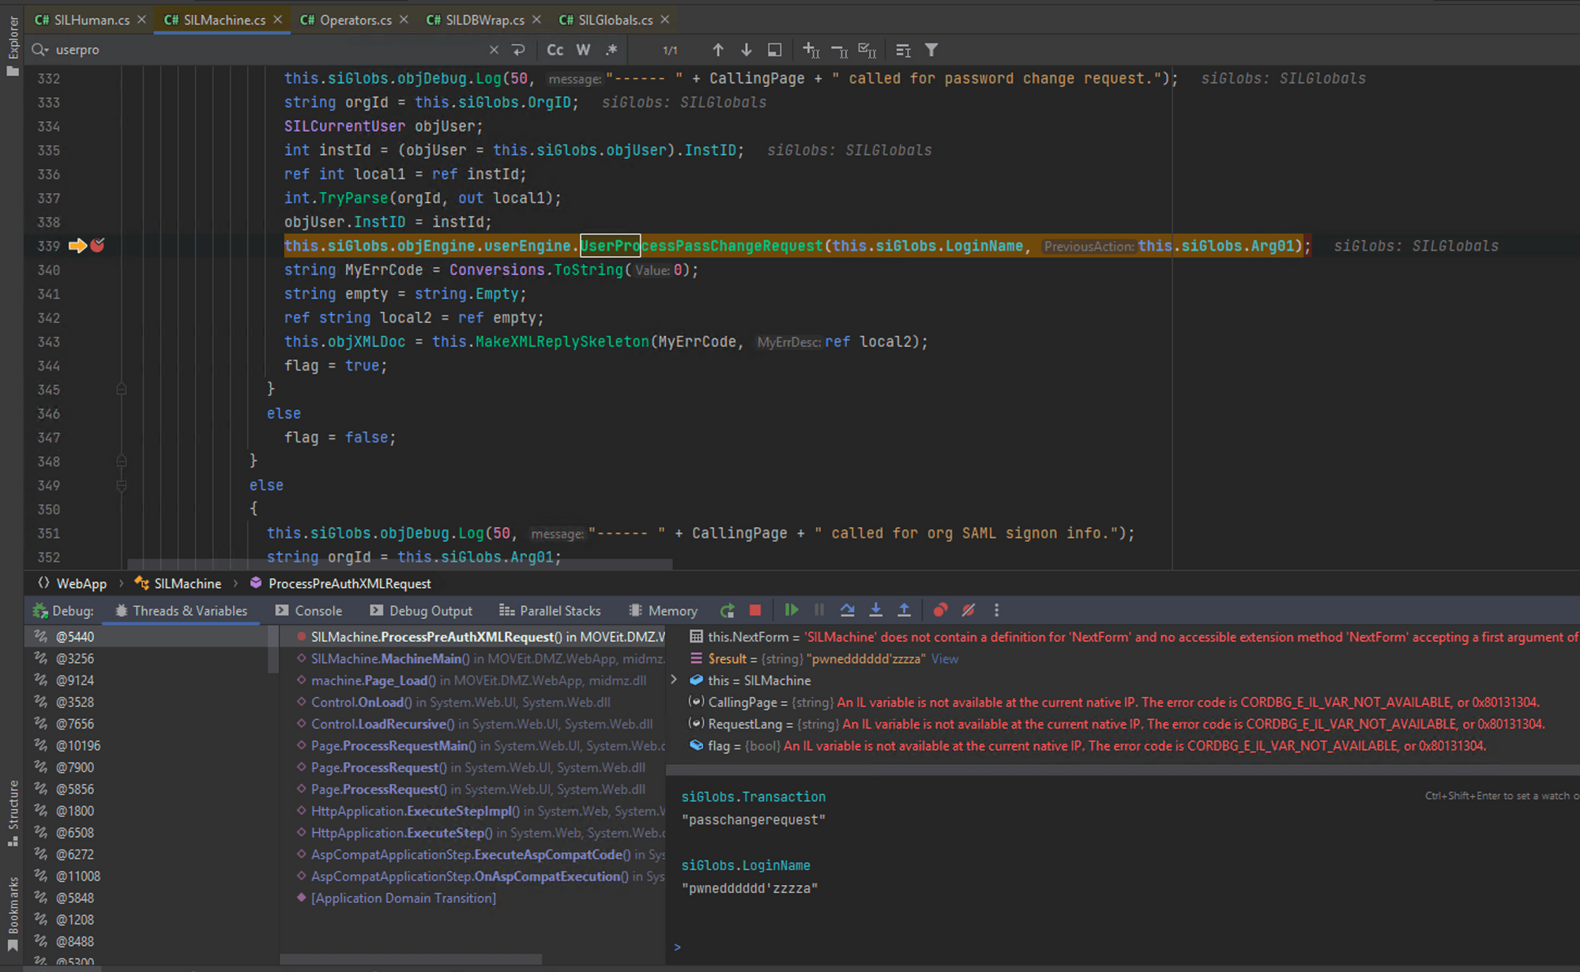The width and height of the screenshot is (1580, 972).
Task: Collapse the code fold marker at line 345
Action: 121,389
